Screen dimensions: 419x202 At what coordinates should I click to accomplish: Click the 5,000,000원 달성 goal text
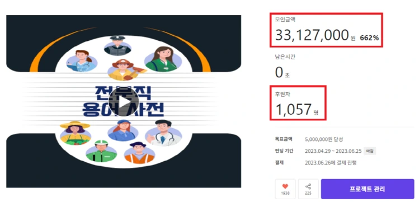324,139
